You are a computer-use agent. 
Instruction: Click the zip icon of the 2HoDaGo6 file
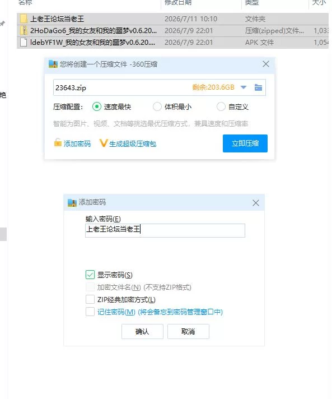tap(24, 30)
